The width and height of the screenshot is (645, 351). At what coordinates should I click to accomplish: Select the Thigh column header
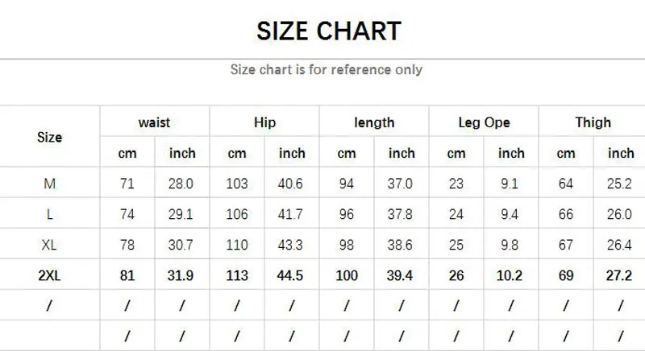593,122
